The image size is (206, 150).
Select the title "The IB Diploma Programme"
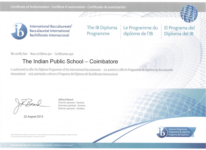point(102,31)
